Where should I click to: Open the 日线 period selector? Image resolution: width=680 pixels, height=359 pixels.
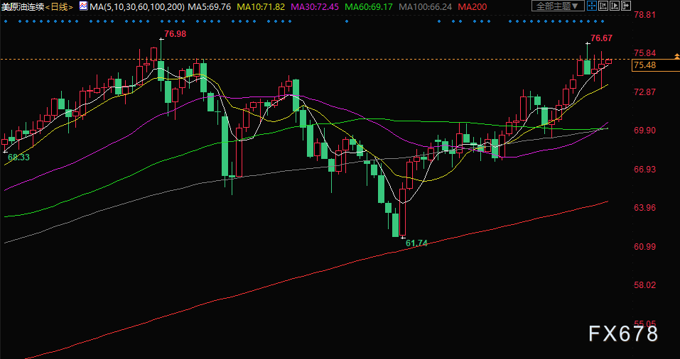pyautogui.click(x=60, y=6)
